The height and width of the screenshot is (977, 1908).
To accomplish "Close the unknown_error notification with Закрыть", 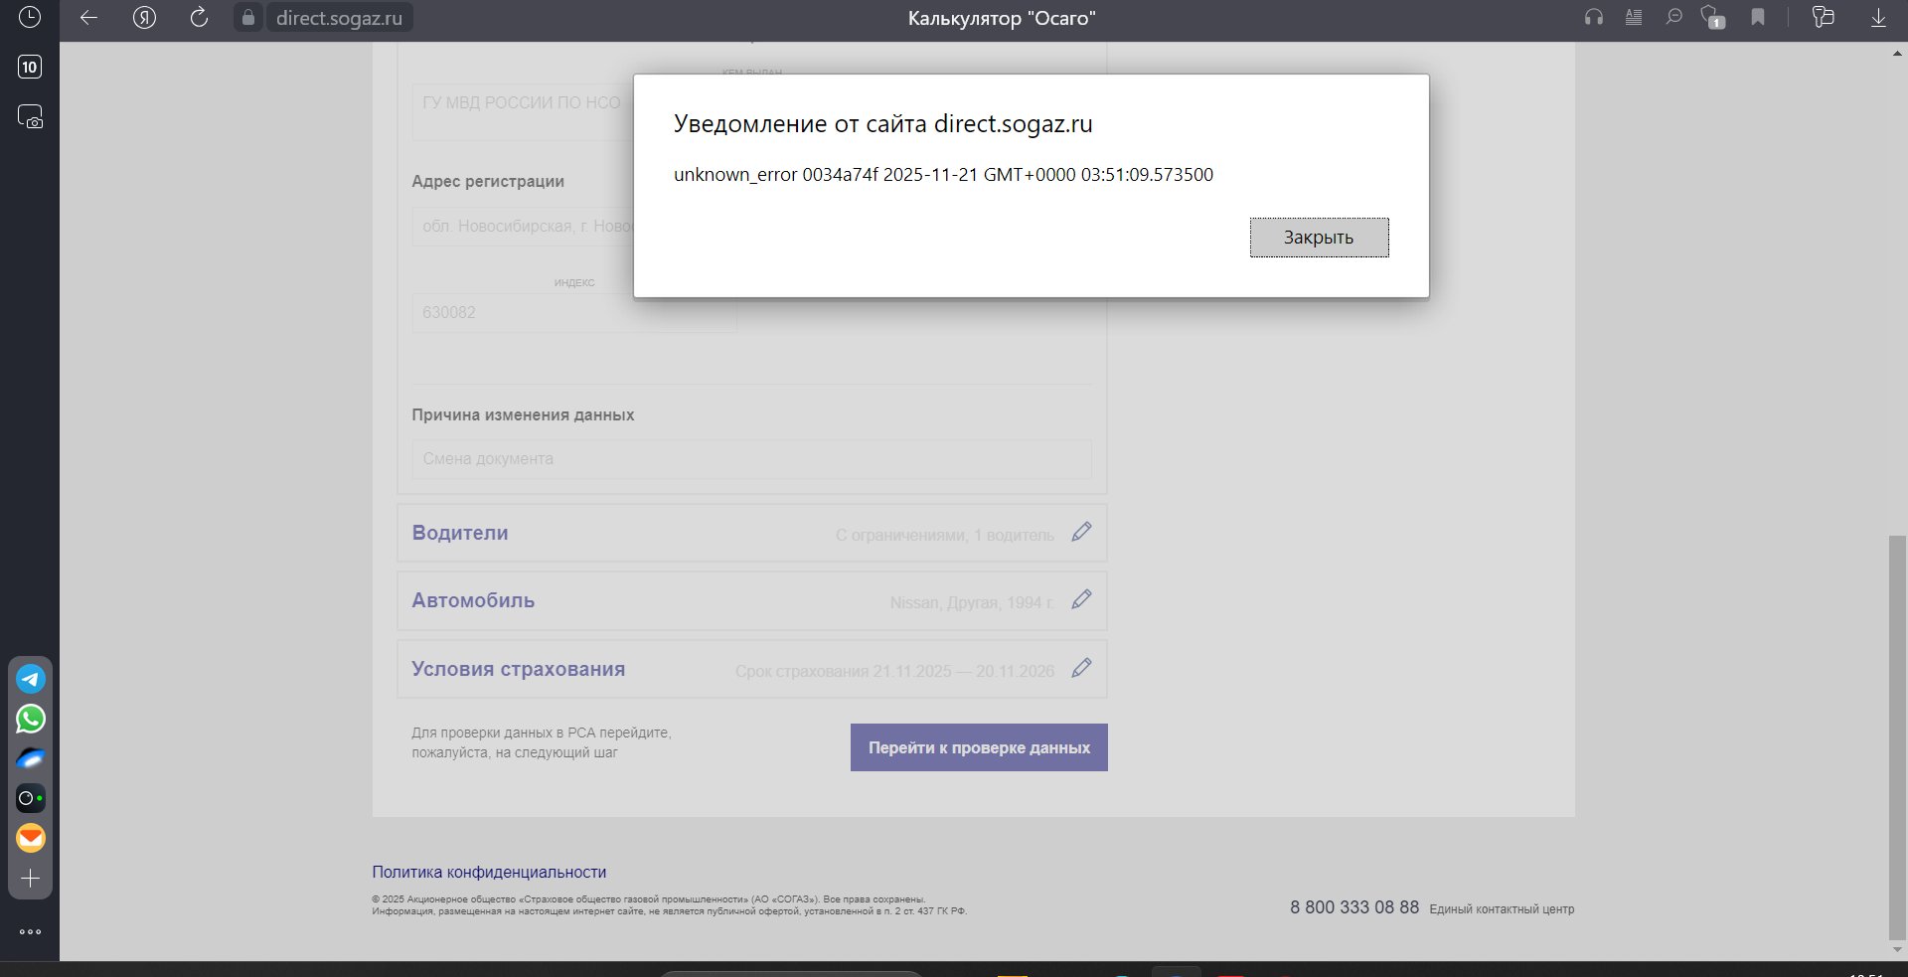I will click(1319, 238).
